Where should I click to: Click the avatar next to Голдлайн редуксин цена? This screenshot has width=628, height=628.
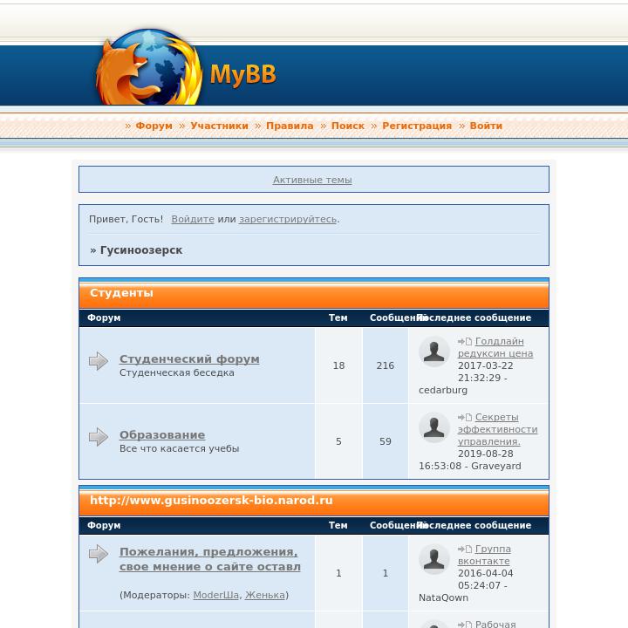[433, 352]
